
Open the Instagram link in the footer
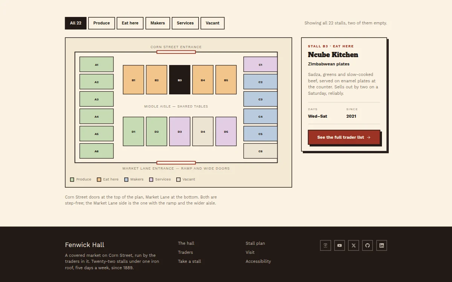coord(325,246)
